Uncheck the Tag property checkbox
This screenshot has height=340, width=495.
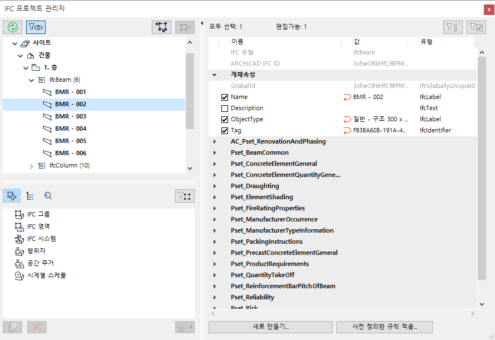(x=225, y=131)
